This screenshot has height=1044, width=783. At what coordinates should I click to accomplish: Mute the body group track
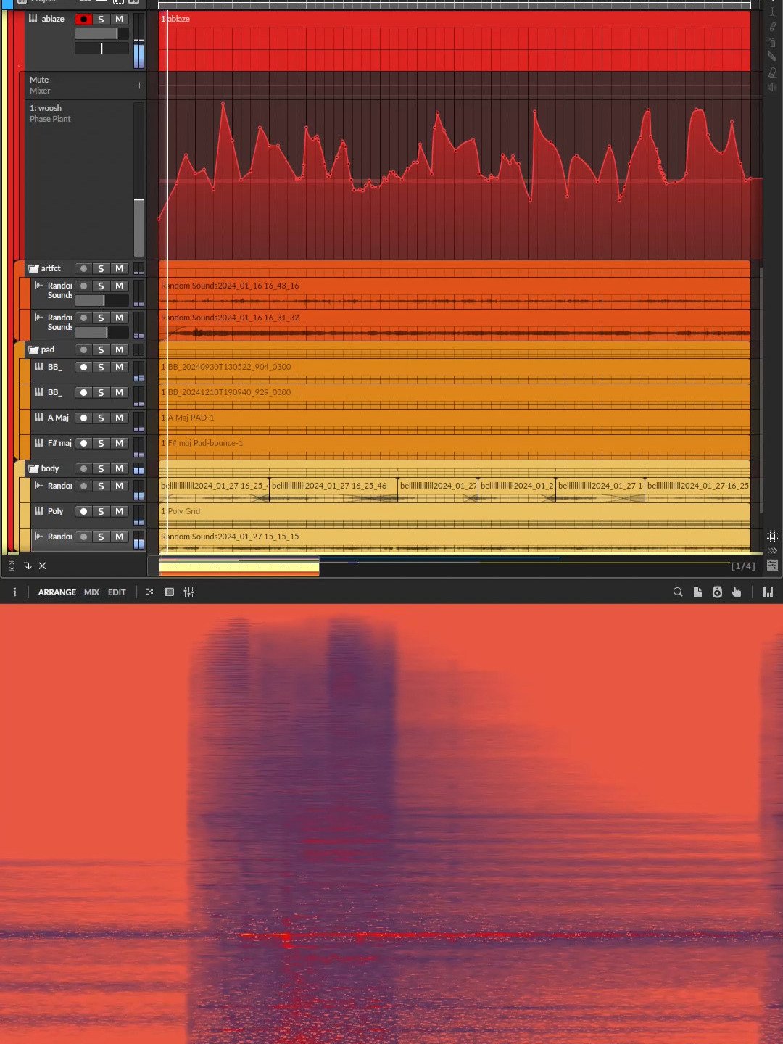pos(119,469)
